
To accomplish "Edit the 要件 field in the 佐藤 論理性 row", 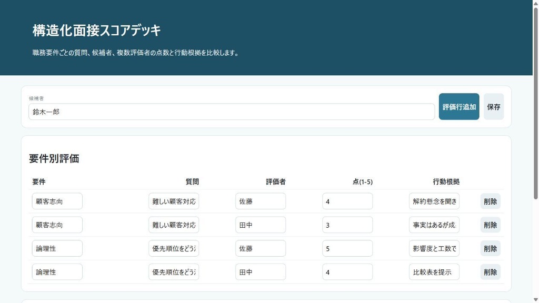I will [57, 248].
